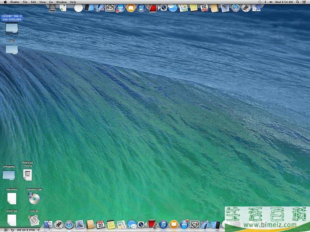Open Notes in the upright Dock
The width and height of the screenshot is (310, 232).
[x=111, y=224]
